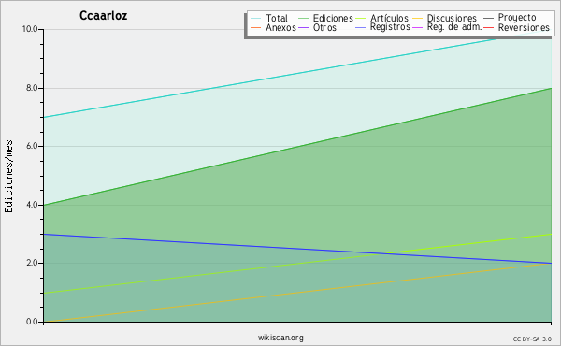Click the Discusiones legend label
The image size is (561, 346).
click(452, 18)
